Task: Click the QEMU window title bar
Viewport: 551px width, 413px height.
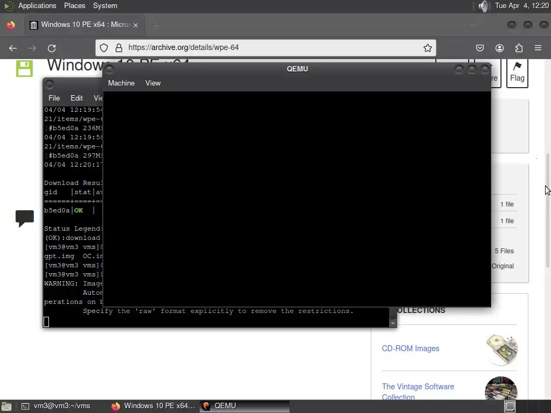Action: click(x=297, y=69)
